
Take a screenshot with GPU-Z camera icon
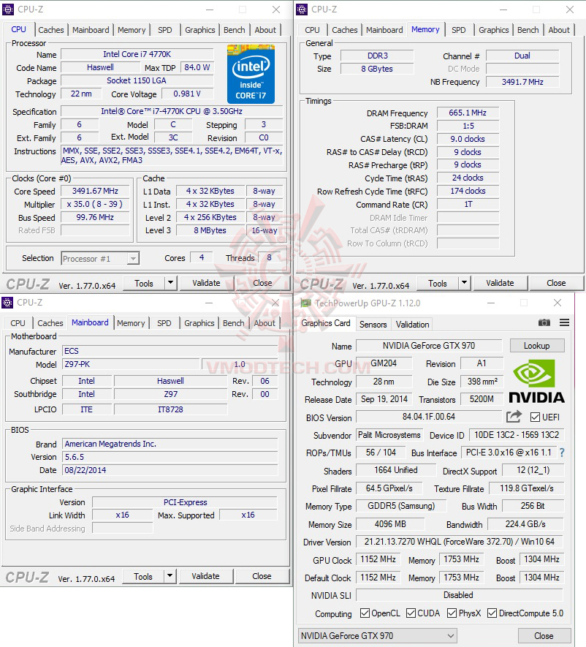click(544, 322)
